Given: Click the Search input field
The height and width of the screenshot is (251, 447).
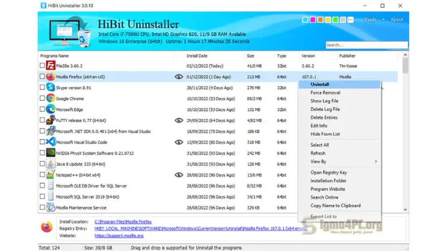Looking at the screenshot, I should click(x=366, y=45).
